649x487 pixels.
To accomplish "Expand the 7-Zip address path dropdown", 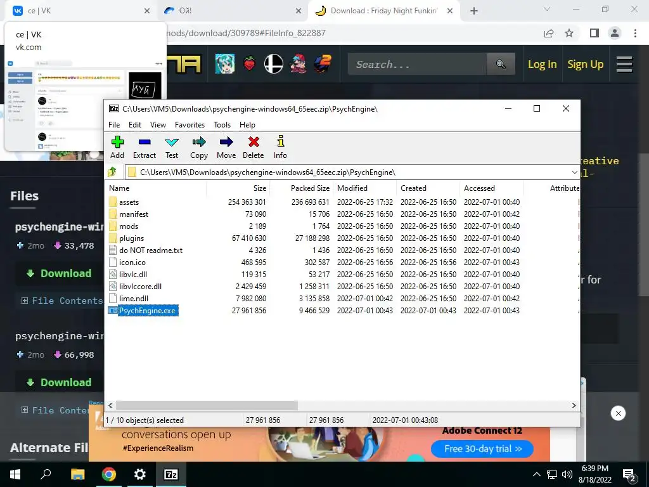I will pyautogui.click(x=574, y=172).
